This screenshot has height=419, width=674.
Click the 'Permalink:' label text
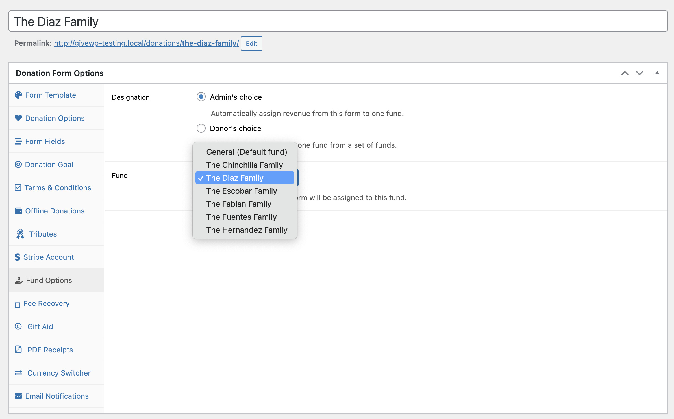[x=33, y=43]
